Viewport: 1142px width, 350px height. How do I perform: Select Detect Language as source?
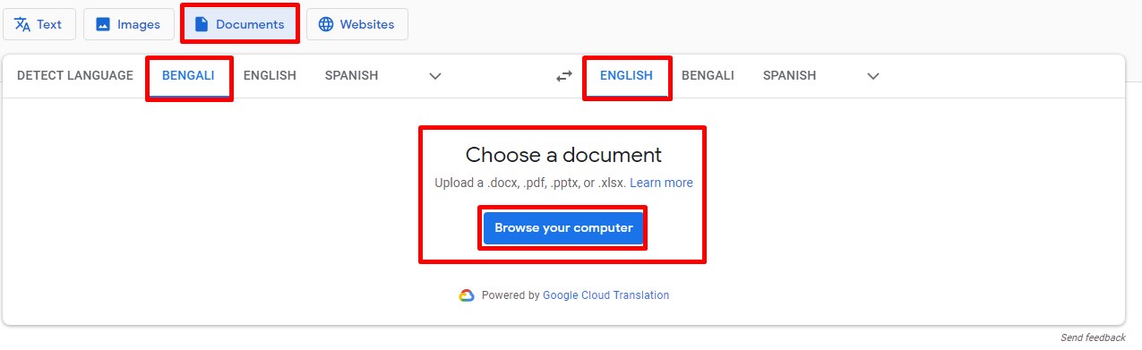click(x=75, y=75)
